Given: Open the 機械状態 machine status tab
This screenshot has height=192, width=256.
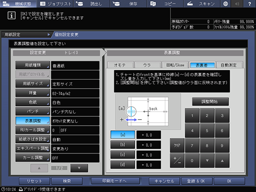Looking at the screenshot, I should click(x=18, y=3).
